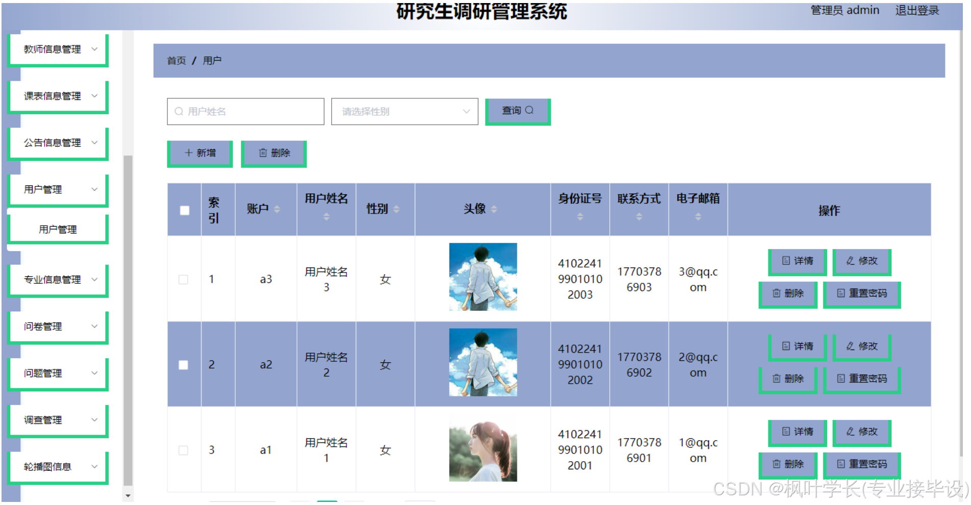Click the sort arrows under 身份证号 header
This screenshot has width=971, height=505.
pos(580,217)
